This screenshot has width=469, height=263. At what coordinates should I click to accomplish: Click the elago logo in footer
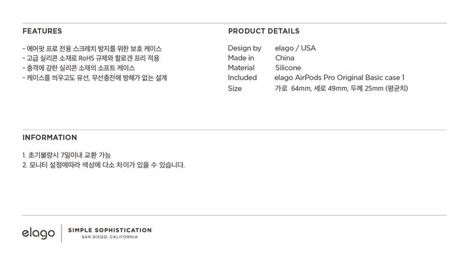pyautogui.click(x=38, y=233)
